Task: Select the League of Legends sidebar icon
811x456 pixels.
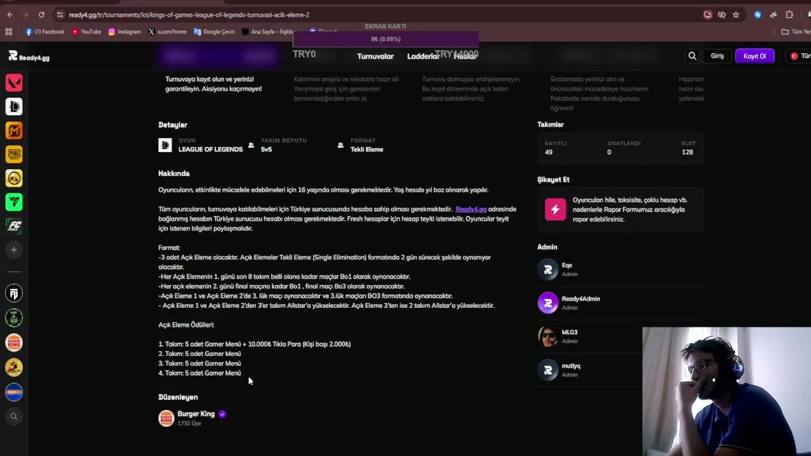Action: (x=14, y=106)
